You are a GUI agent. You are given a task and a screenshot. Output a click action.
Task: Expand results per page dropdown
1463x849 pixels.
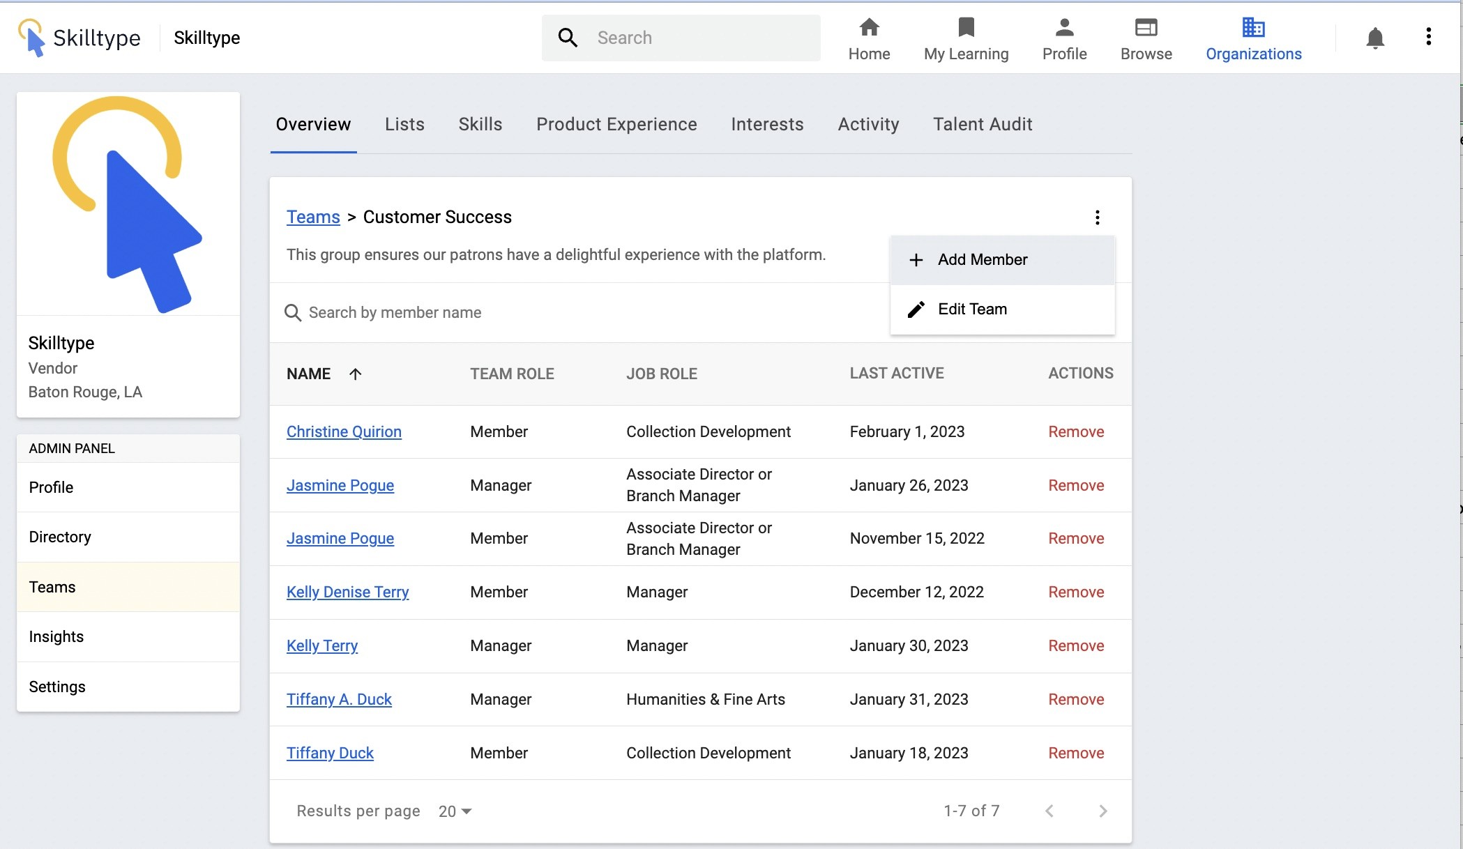click(x=455, y=811)
